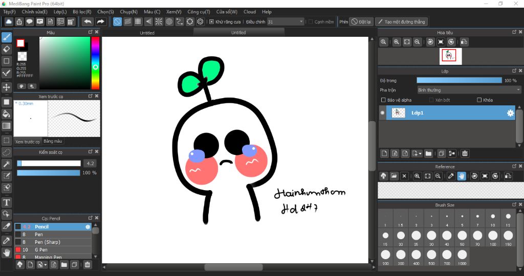Hide the Lớp1 layer visibility dot
Viewport: 524px width, 276px height.
tap(383, 113)
